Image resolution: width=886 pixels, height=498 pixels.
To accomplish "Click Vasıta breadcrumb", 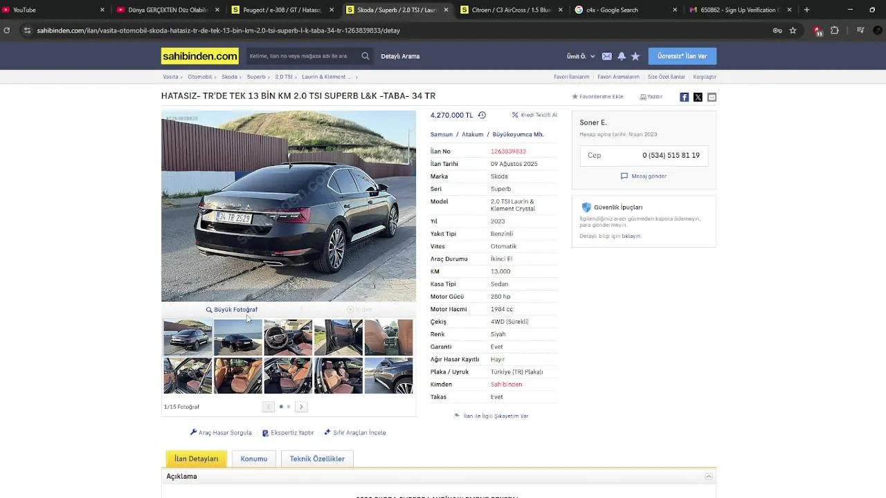I will [x=170, y=77].
